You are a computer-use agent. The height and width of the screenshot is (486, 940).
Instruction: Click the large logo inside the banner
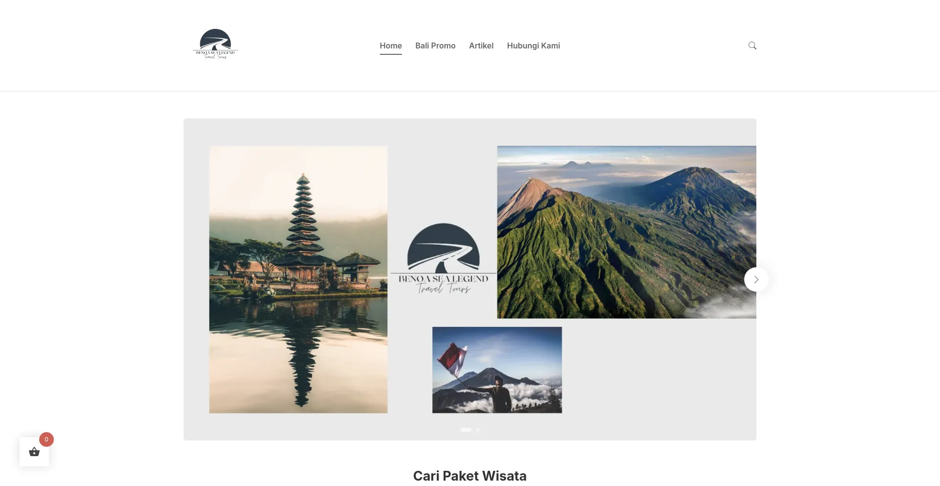coord(444,258)
